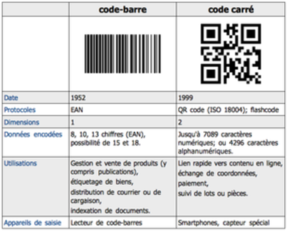The width and height of the screenshot is (288, 231).
Task: Click 'suivi de lots ou pièces.' line
Action: (x=213, y=193)
